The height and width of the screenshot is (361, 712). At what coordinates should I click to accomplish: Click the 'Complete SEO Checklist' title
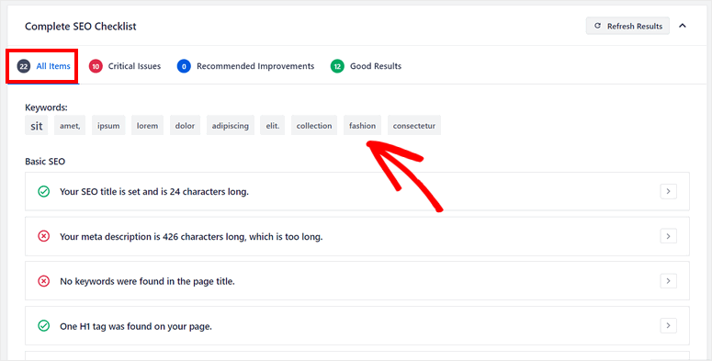coord(80,27)
